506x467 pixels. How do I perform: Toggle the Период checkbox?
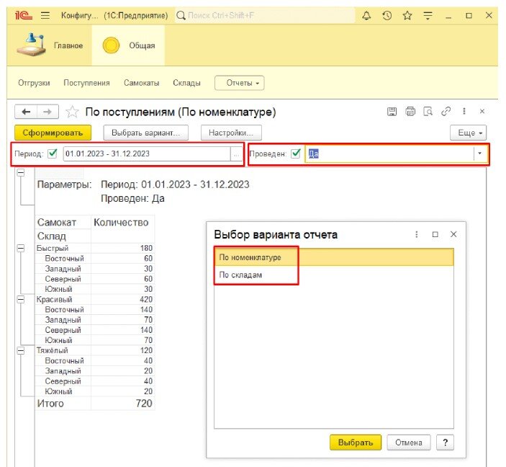[x=53, y=154]
